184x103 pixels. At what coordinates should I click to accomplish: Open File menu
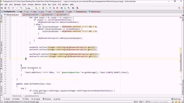(2, 5)
